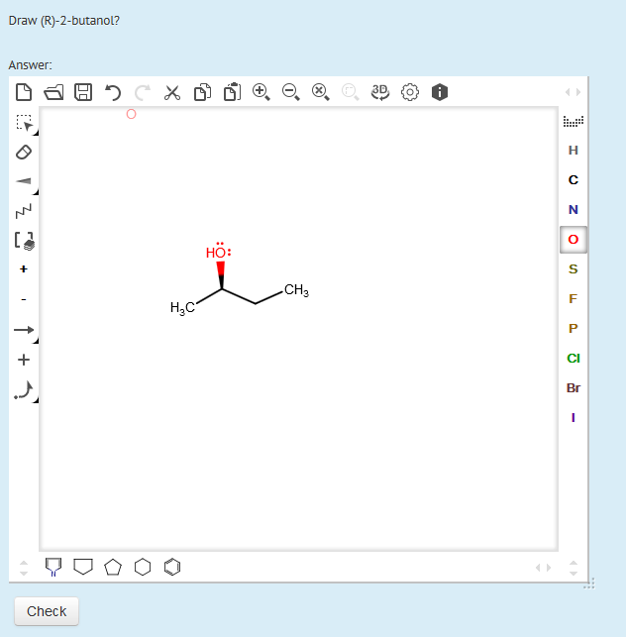
Task: Select the positive charge tool
Action: (x=24, y=268)
